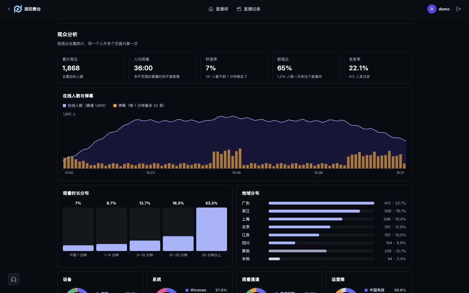Click the 中国电信 legend entry
The height and width of the screenshot is (293, 469).
(x=385, y=290)
